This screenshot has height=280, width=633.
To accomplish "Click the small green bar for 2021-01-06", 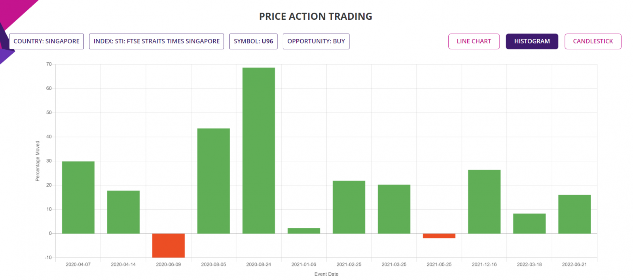I will tap(304, 231).
